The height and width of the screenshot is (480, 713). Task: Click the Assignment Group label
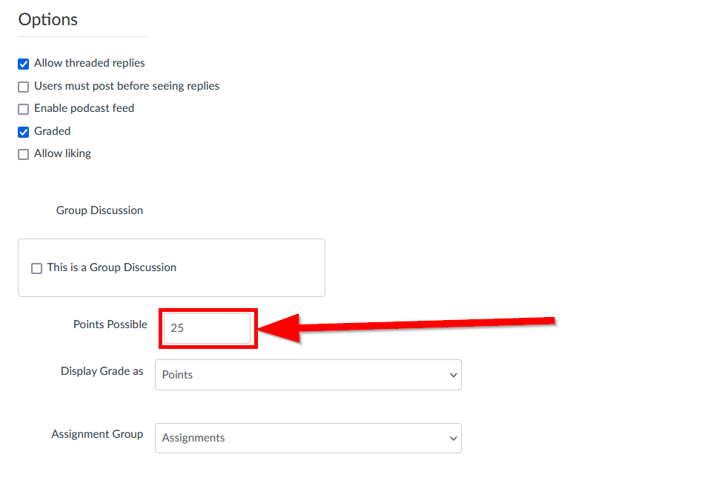(x=97, y=434)
